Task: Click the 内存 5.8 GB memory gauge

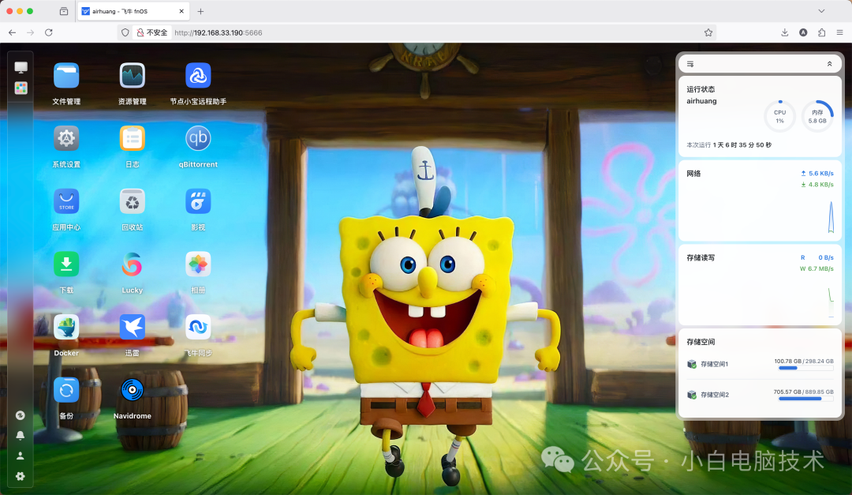Action: coord(817,116)
